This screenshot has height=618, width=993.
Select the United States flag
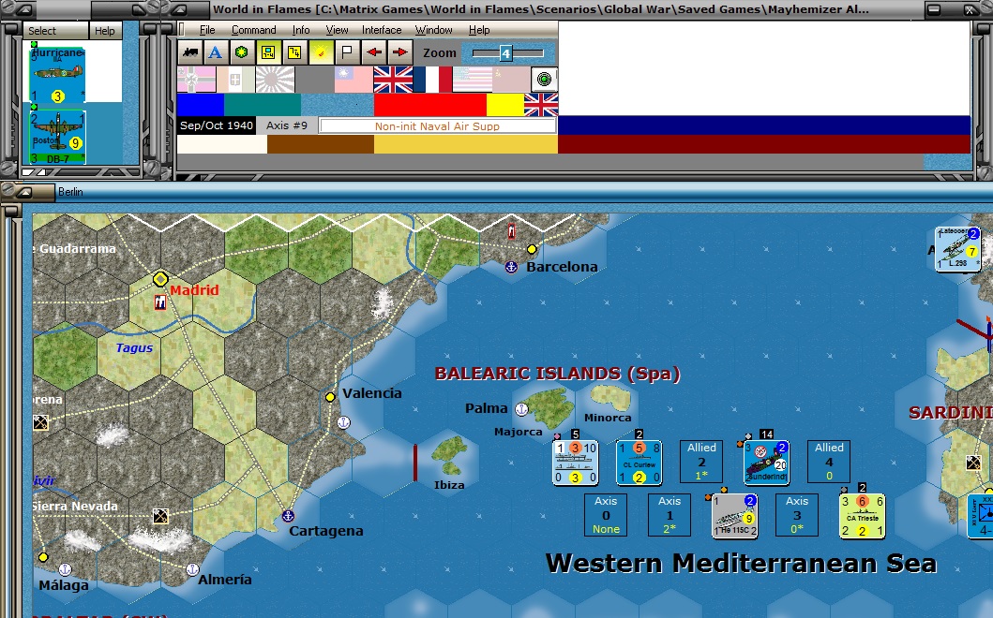click(472, 80)
